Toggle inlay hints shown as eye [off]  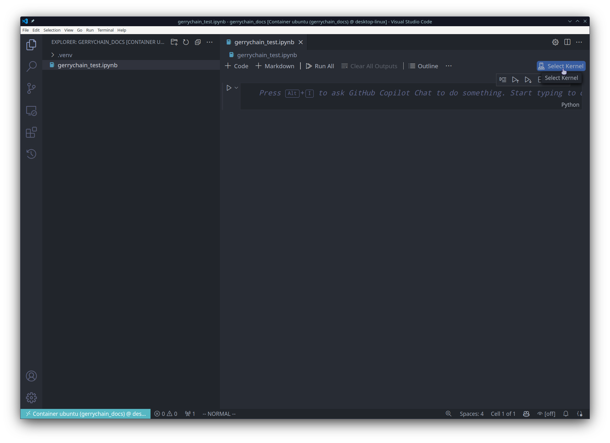(x=546, y=414)
